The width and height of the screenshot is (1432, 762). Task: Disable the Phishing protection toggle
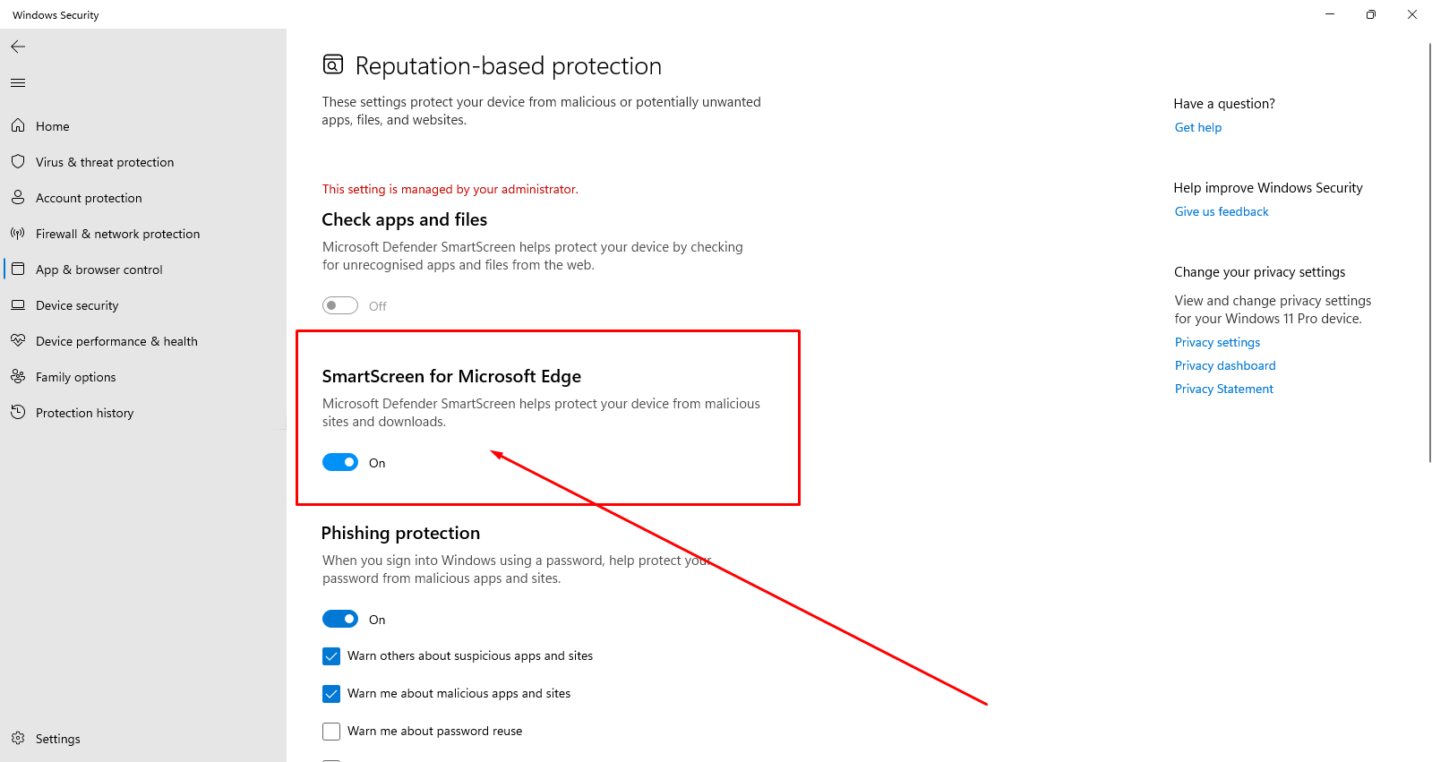340,620
